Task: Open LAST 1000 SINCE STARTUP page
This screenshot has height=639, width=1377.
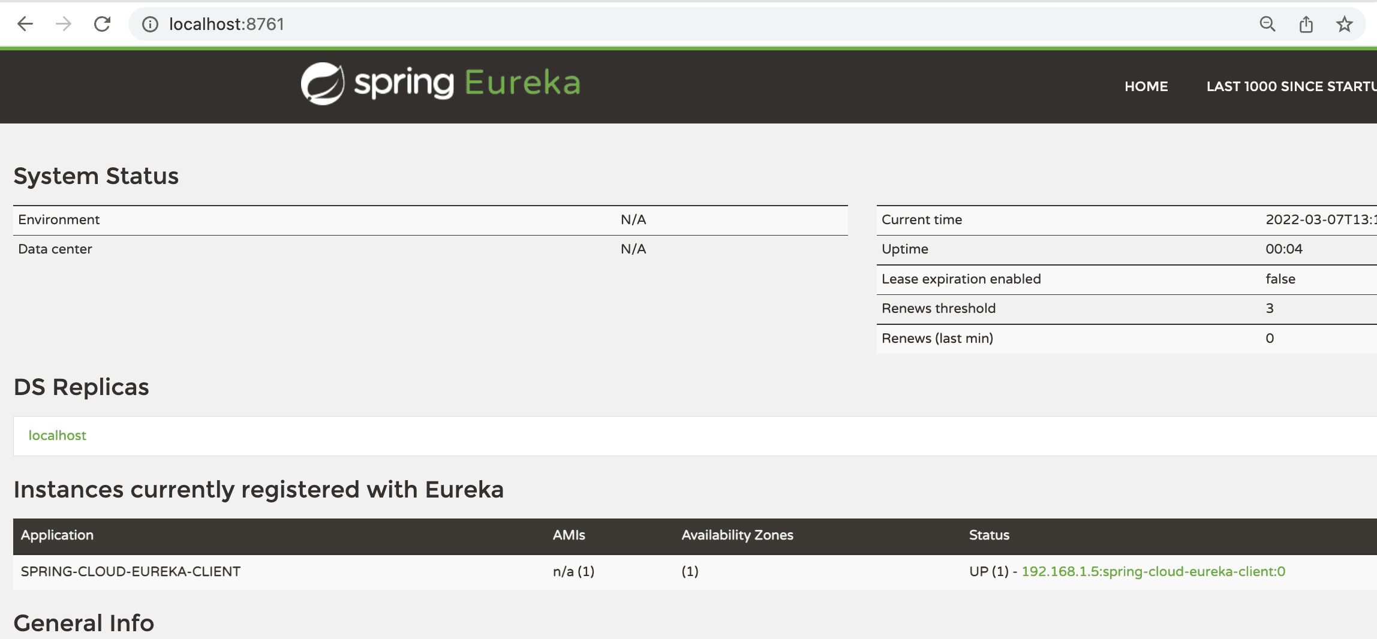Action: [1291, 86]
